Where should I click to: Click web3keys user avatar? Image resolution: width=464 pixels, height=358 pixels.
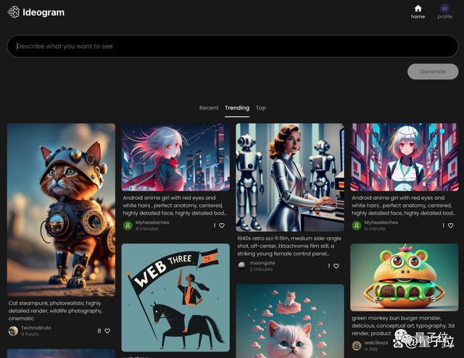(x=357, y=346)
